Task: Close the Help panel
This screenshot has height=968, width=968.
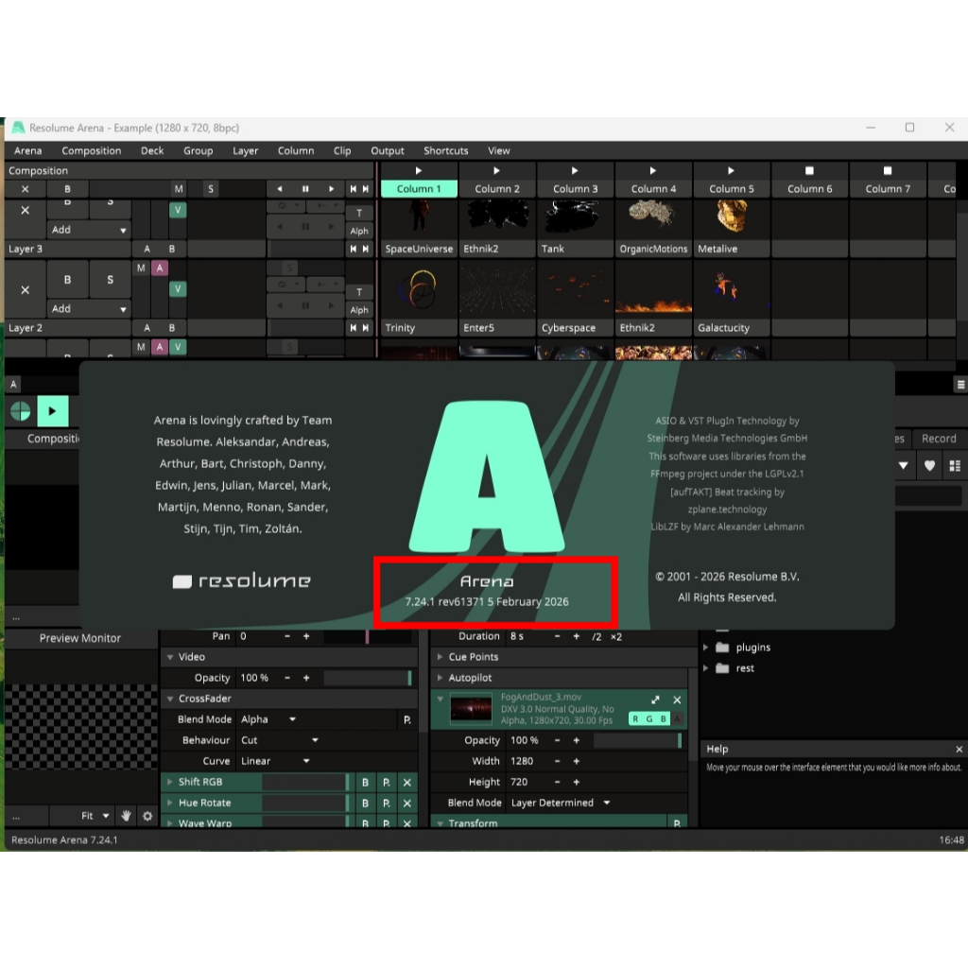Action: [x=959, y=749]
